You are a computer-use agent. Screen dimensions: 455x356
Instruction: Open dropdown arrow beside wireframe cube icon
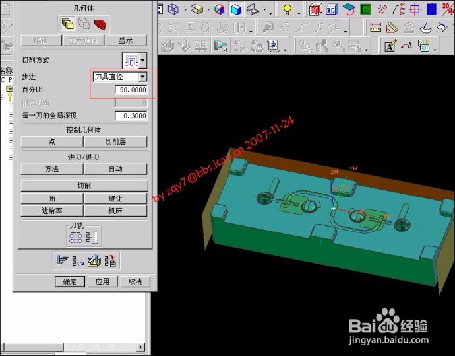tap(185, 9)
